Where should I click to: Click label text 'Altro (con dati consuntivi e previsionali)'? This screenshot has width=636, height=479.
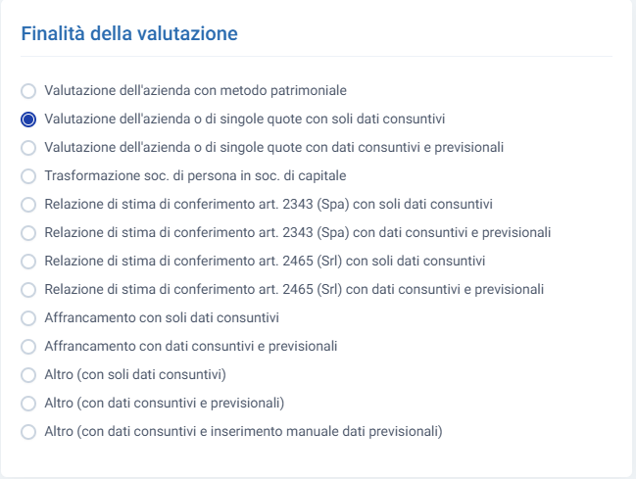165,403
